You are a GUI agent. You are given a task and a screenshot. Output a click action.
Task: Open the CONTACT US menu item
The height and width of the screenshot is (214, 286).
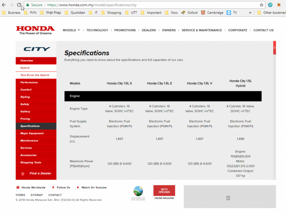[264, 30]
